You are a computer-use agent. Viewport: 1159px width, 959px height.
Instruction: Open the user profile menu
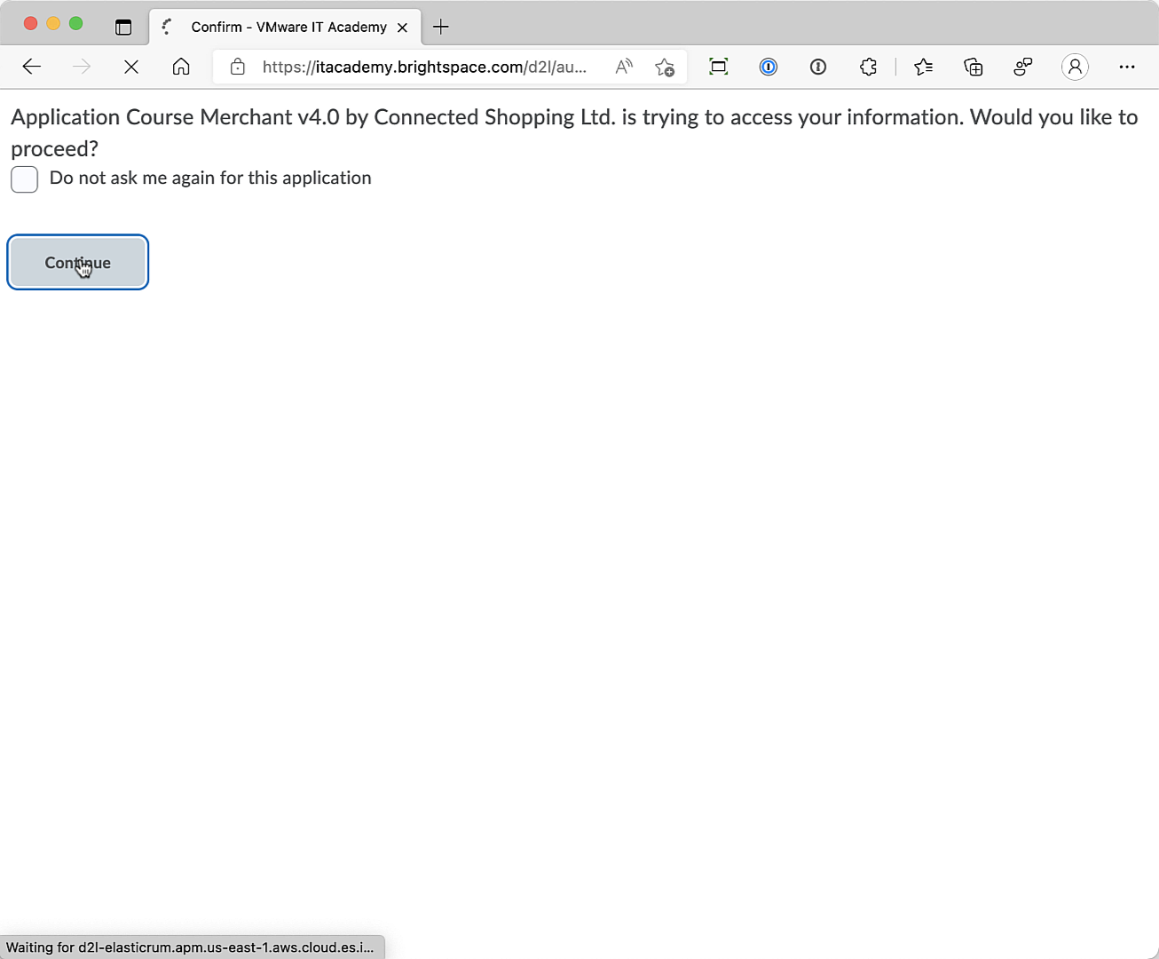[x=1075, y=67]
